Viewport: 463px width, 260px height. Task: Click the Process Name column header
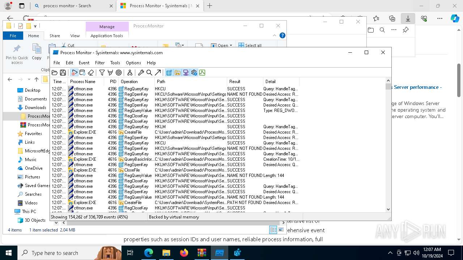click(86, 82)
